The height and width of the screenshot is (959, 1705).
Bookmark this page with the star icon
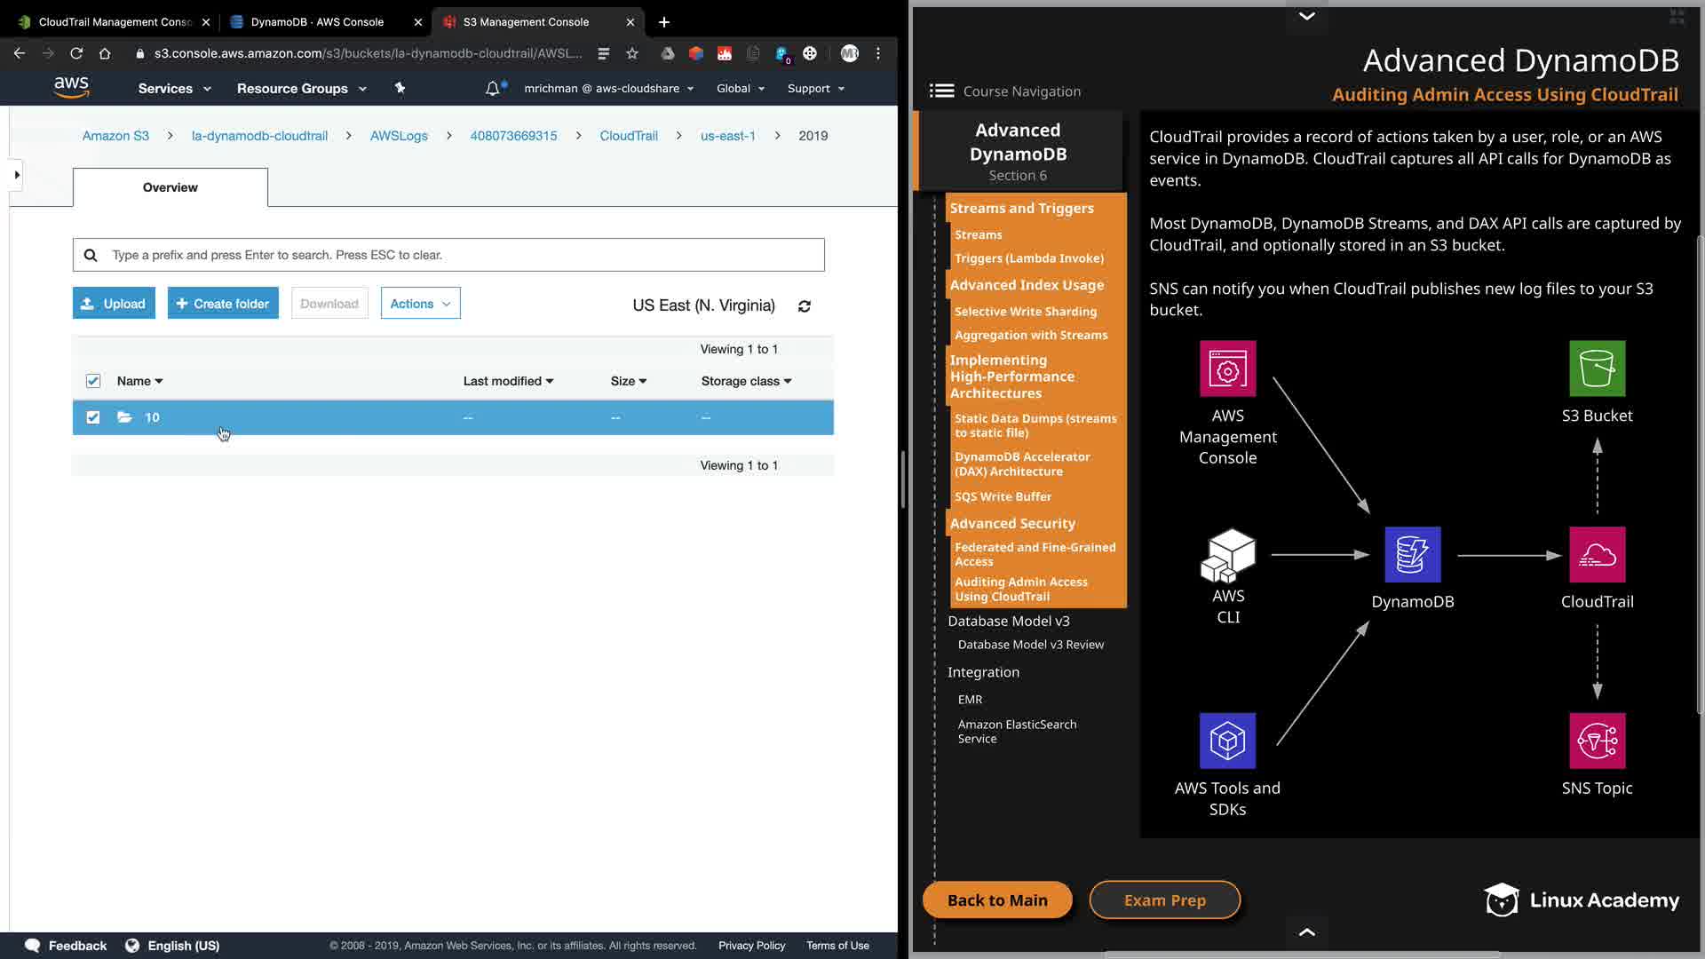[x=632, y=53]
